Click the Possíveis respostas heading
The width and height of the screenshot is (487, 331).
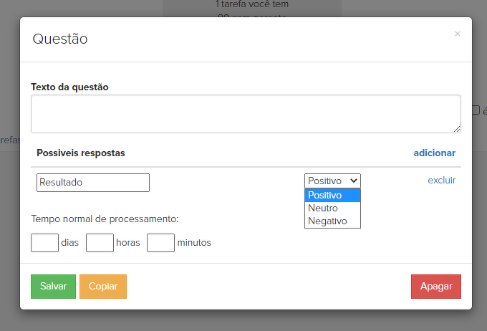pos(81,153)
